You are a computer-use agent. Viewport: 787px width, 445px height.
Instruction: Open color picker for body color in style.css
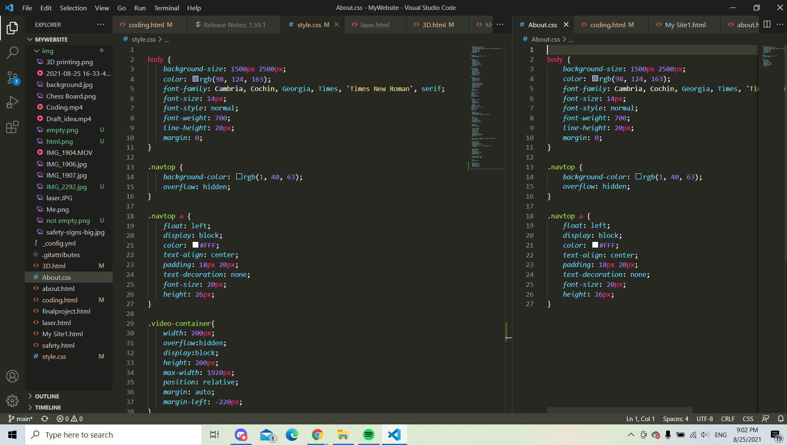click(x=196, y=79)
